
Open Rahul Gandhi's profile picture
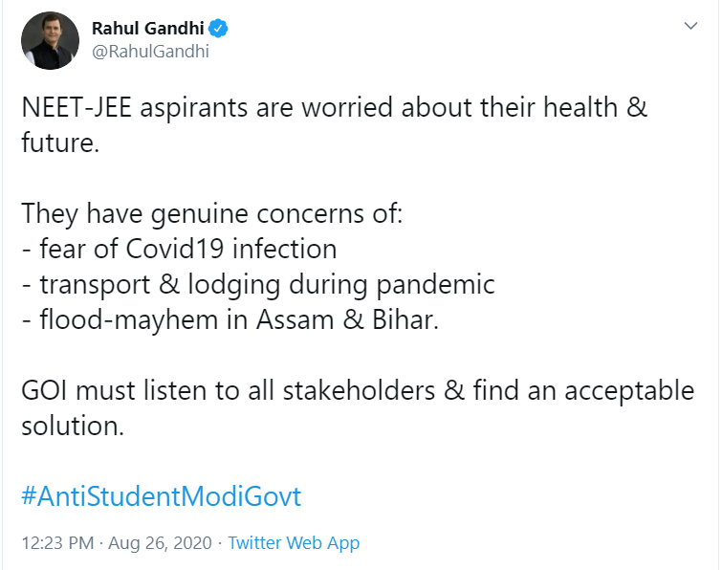point(50,40)
